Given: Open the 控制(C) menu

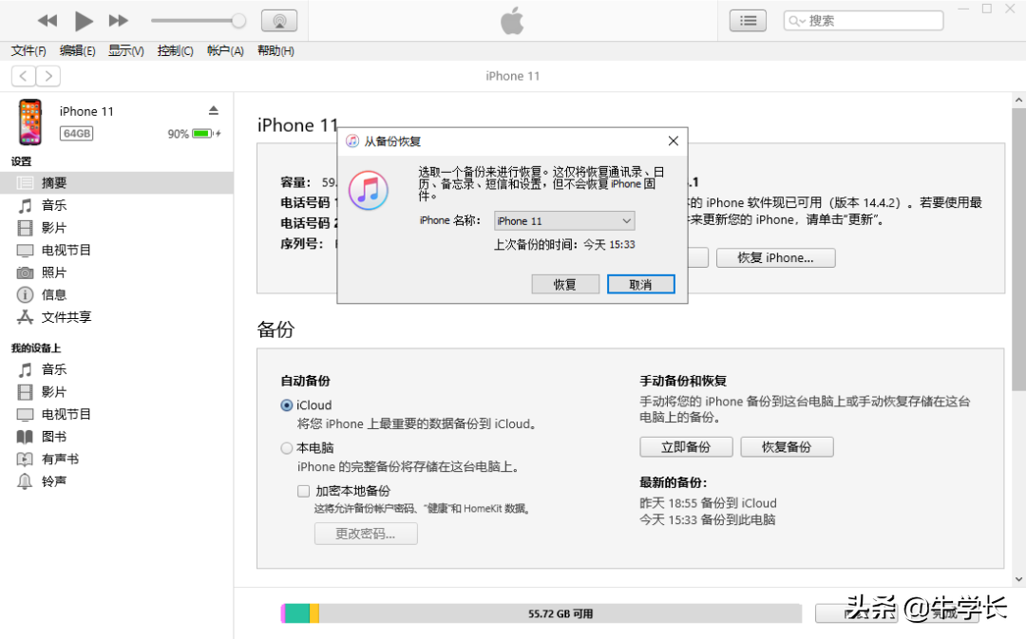Looking at the screenshot, I should click(176, 50).
